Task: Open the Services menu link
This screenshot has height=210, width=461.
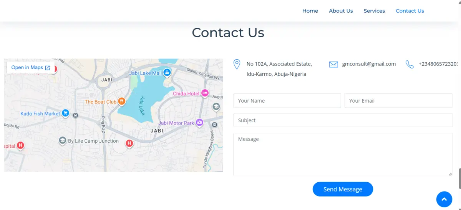Action: (374, 11)
